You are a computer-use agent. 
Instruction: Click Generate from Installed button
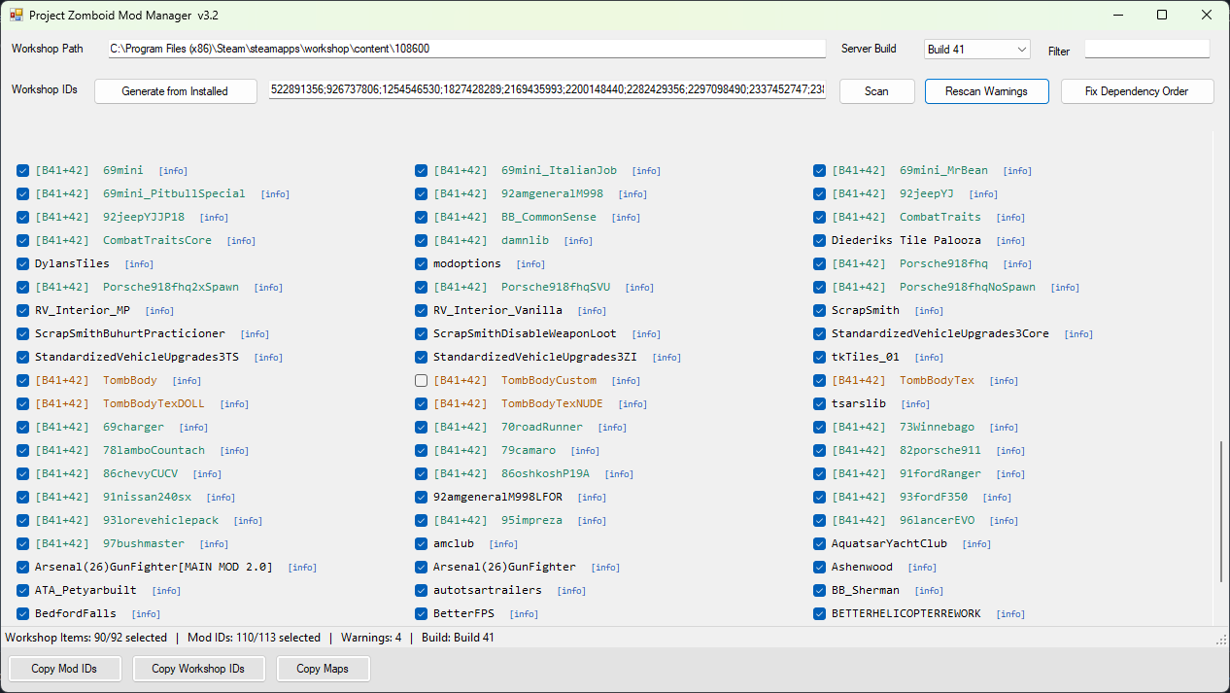pyautogui.click(x=175, y=91)
